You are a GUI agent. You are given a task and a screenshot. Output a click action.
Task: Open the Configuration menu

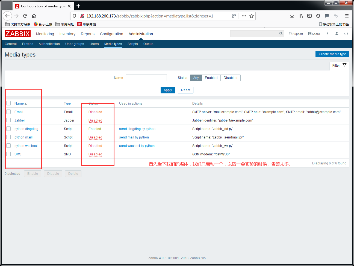coord(111,34)
